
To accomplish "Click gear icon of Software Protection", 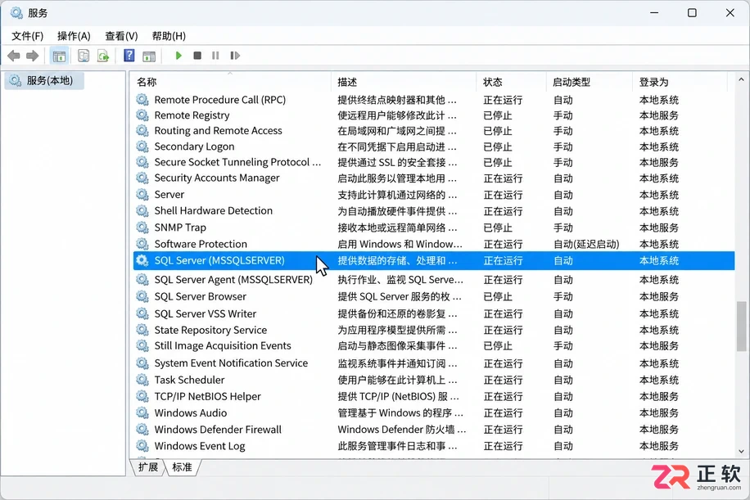I will click(142, 244).
